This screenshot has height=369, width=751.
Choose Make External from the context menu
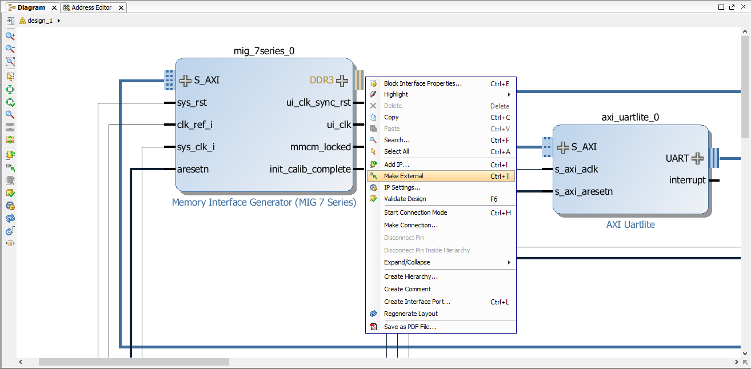[x=441, y=176]
